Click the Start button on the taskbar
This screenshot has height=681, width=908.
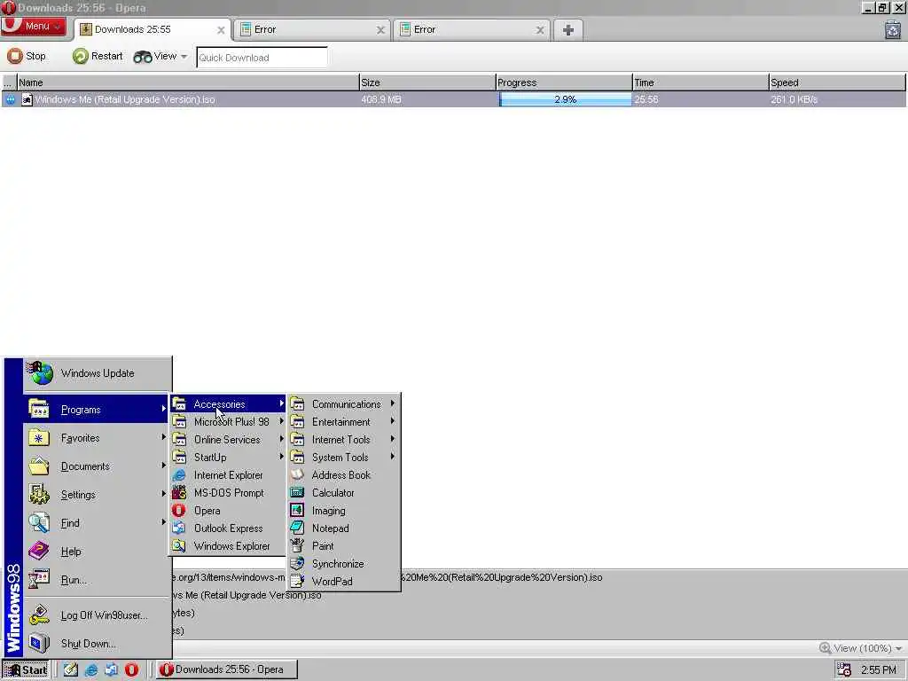(x=26, y=669)
